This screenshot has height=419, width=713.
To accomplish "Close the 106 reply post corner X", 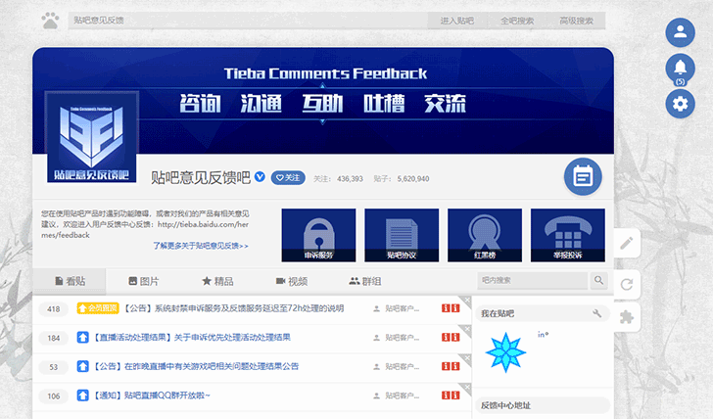I will tap(467, 387).
